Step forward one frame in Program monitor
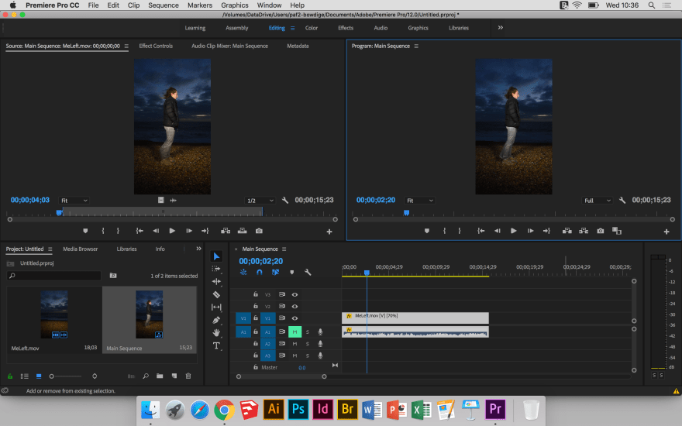 [x=530, y=231]
